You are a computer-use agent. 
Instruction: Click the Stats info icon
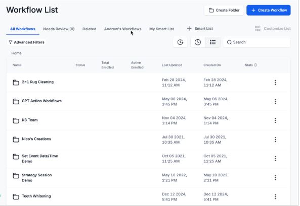(255, 65)
